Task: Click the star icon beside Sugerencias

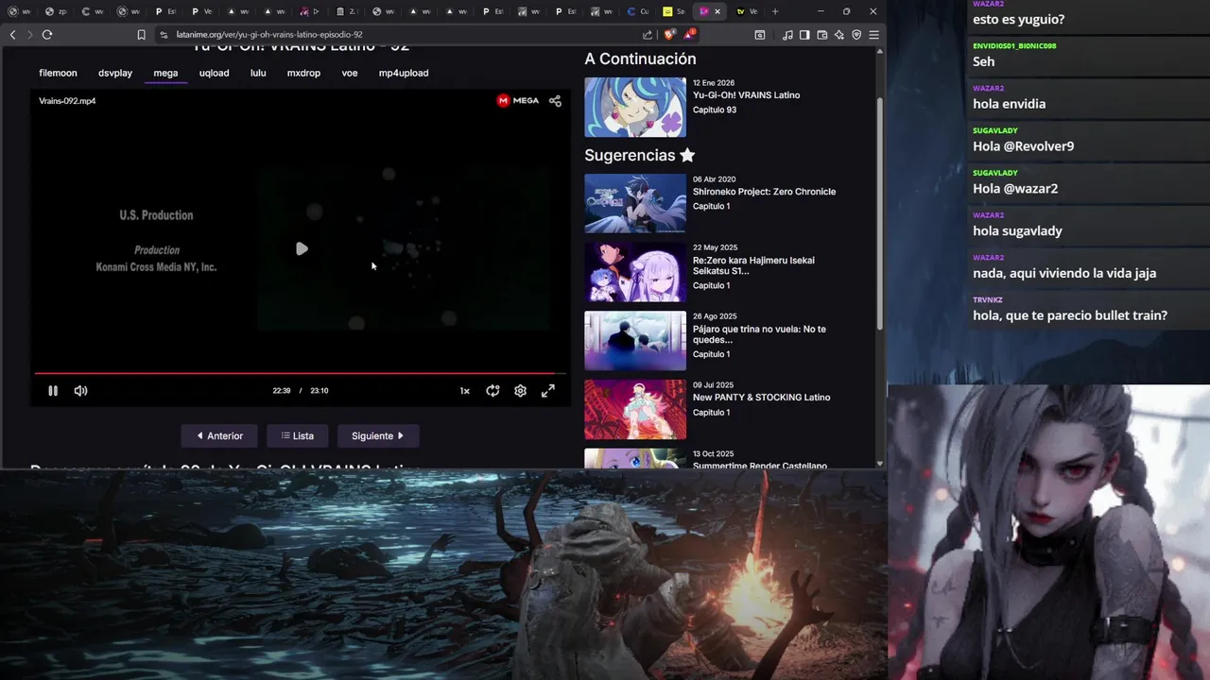Action: (687, 155)
